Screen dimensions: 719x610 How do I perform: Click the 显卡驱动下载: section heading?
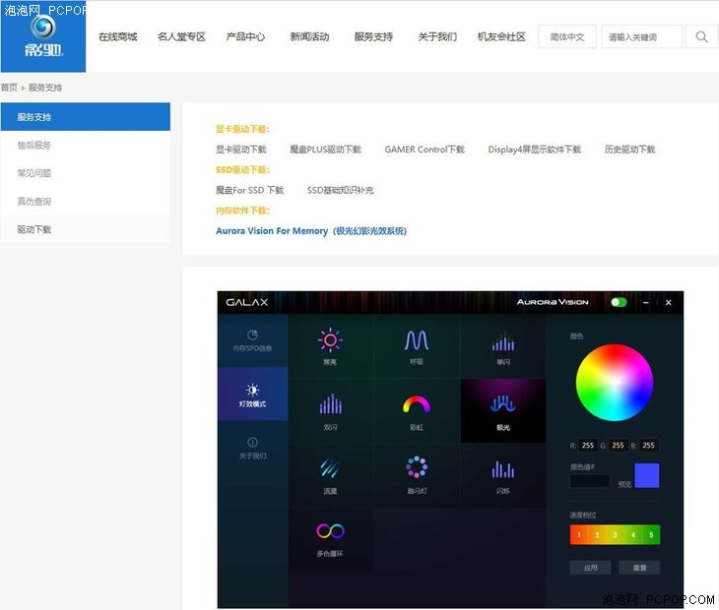pyautogui.click(x=242, y=129)
